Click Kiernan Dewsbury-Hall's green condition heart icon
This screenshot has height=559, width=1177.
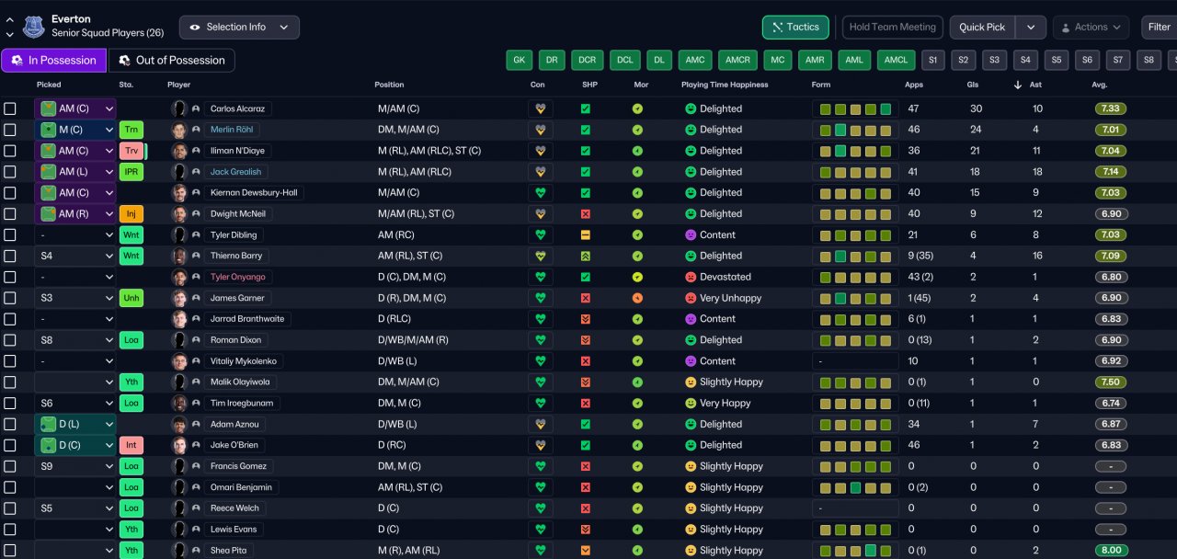[540, 193]
